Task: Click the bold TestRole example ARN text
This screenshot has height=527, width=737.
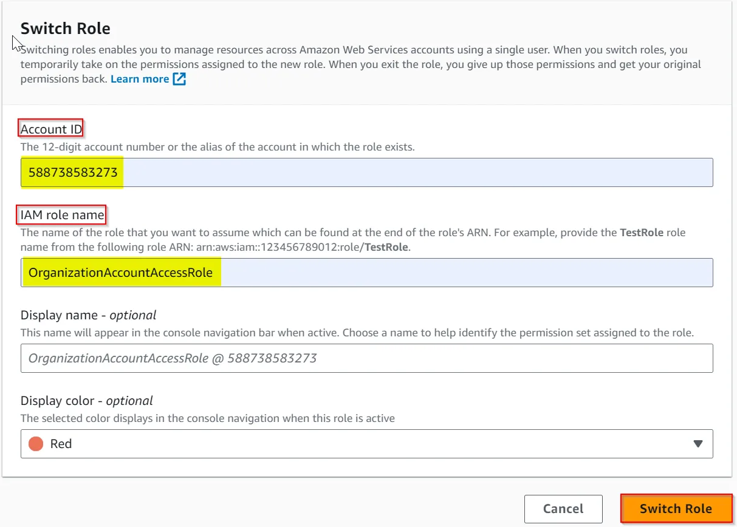Action: (x=386, y=247)
